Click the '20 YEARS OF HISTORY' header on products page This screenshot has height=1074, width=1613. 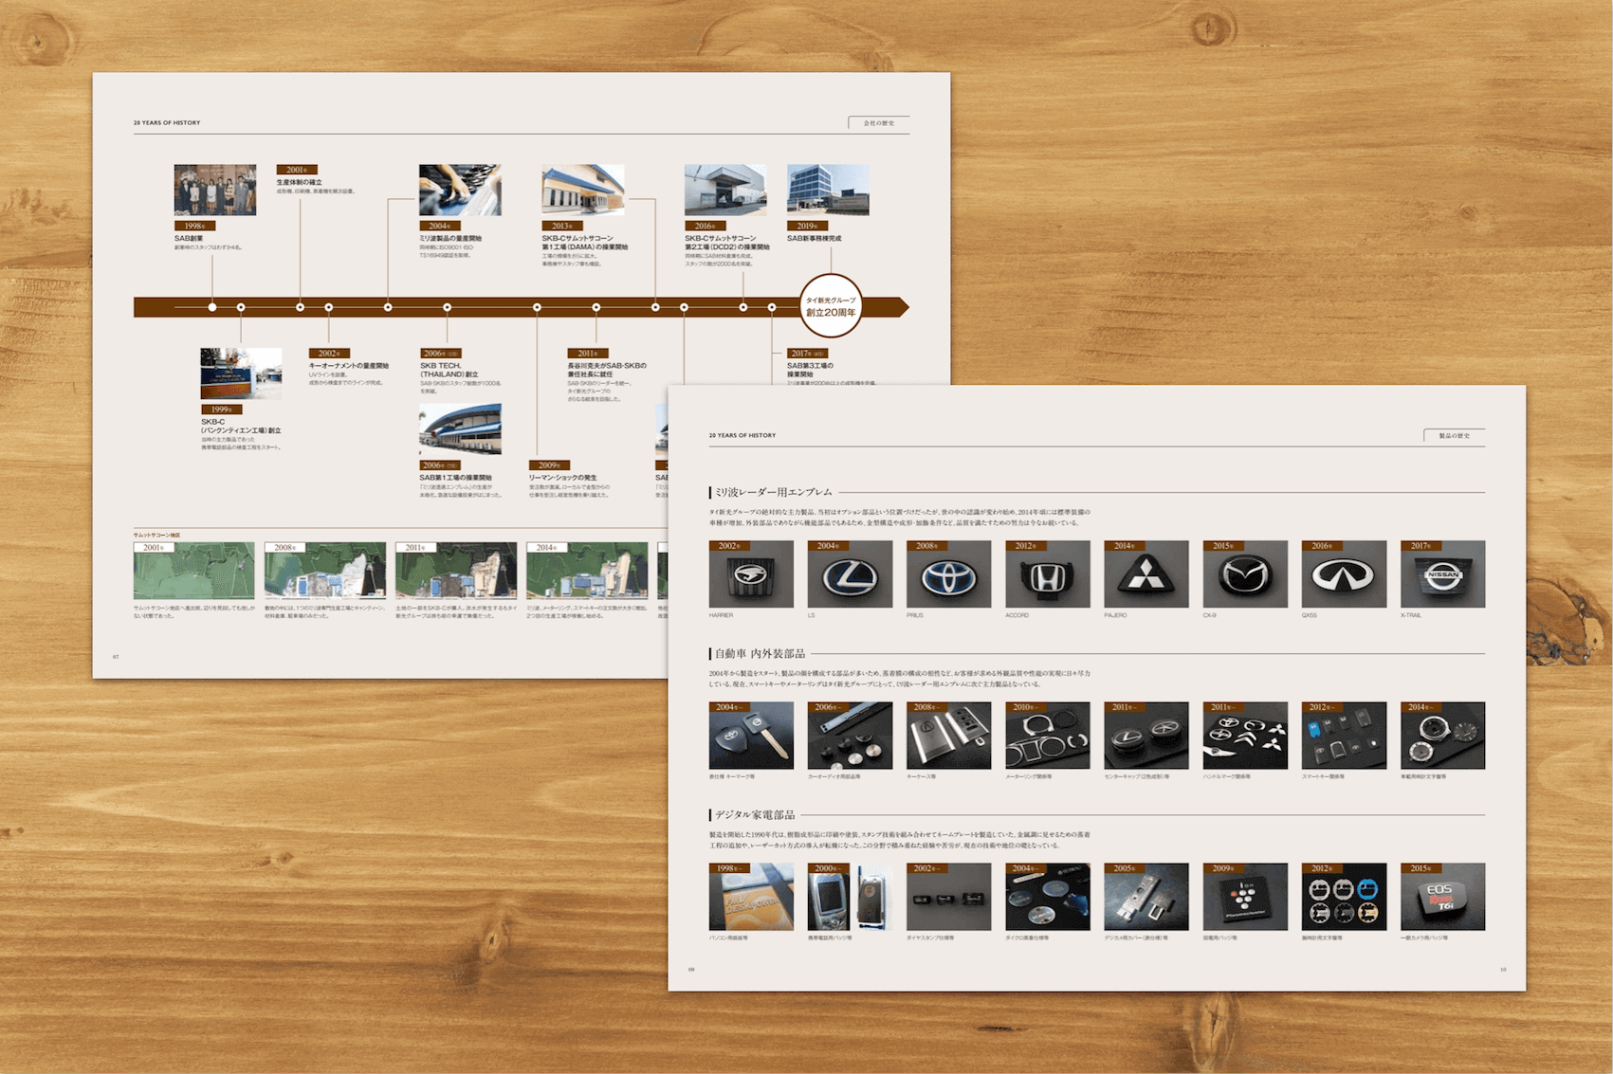coord(742,435)
